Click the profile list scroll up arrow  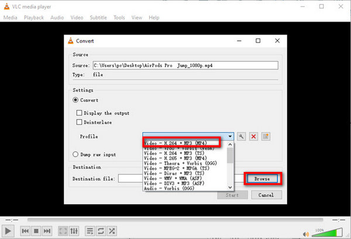(x=230, y=145)
